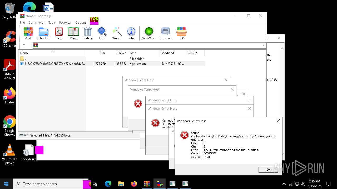Open the Word document icon on desktop
The height and width of the screenshot is (189, 337).
tap(48, 7)
